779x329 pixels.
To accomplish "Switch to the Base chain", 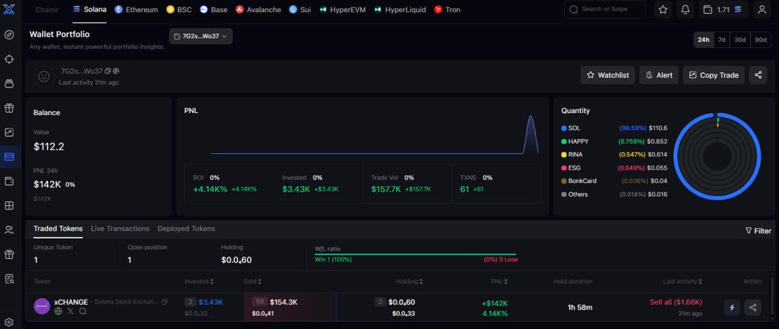I will [214, 10].
